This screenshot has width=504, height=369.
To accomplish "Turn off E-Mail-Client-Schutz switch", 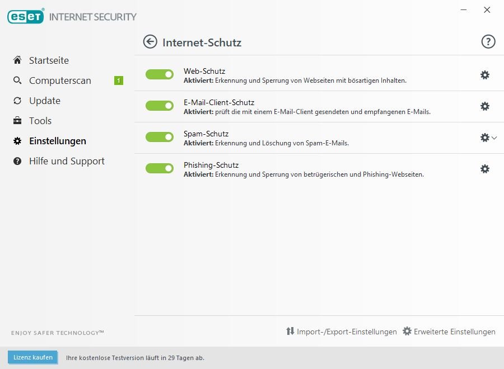I will click(x=160, y=106).
